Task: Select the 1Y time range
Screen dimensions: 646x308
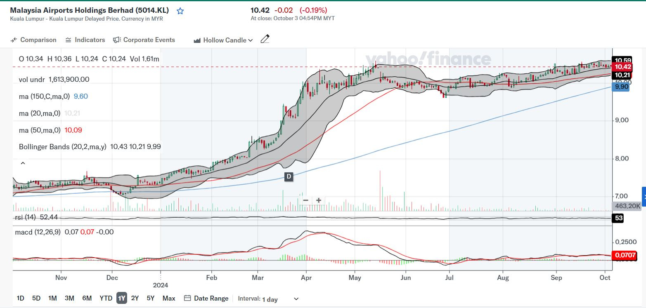Action: [121, 298]
